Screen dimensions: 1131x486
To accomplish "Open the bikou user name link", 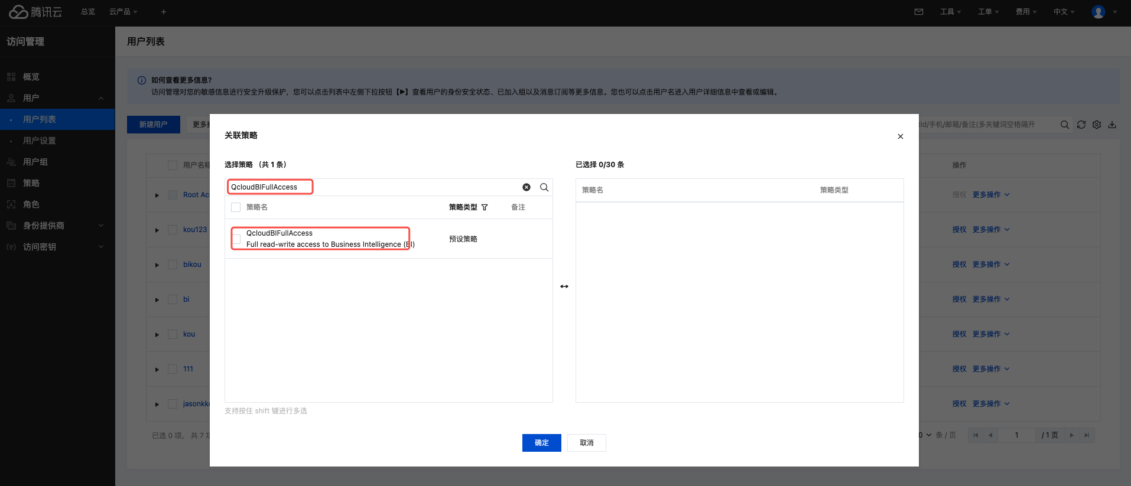I will tap(192, 265).
